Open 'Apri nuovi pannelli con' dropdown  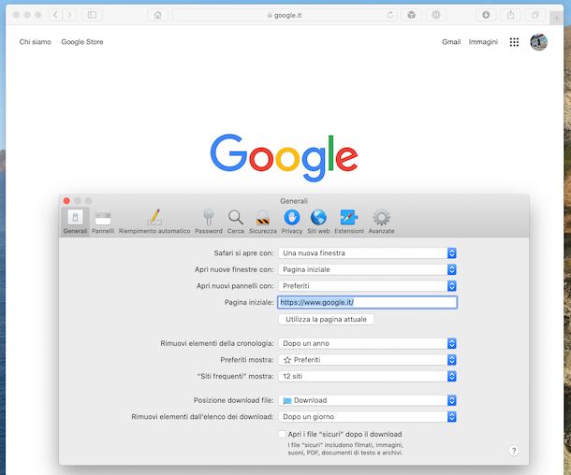click(368, 286)
